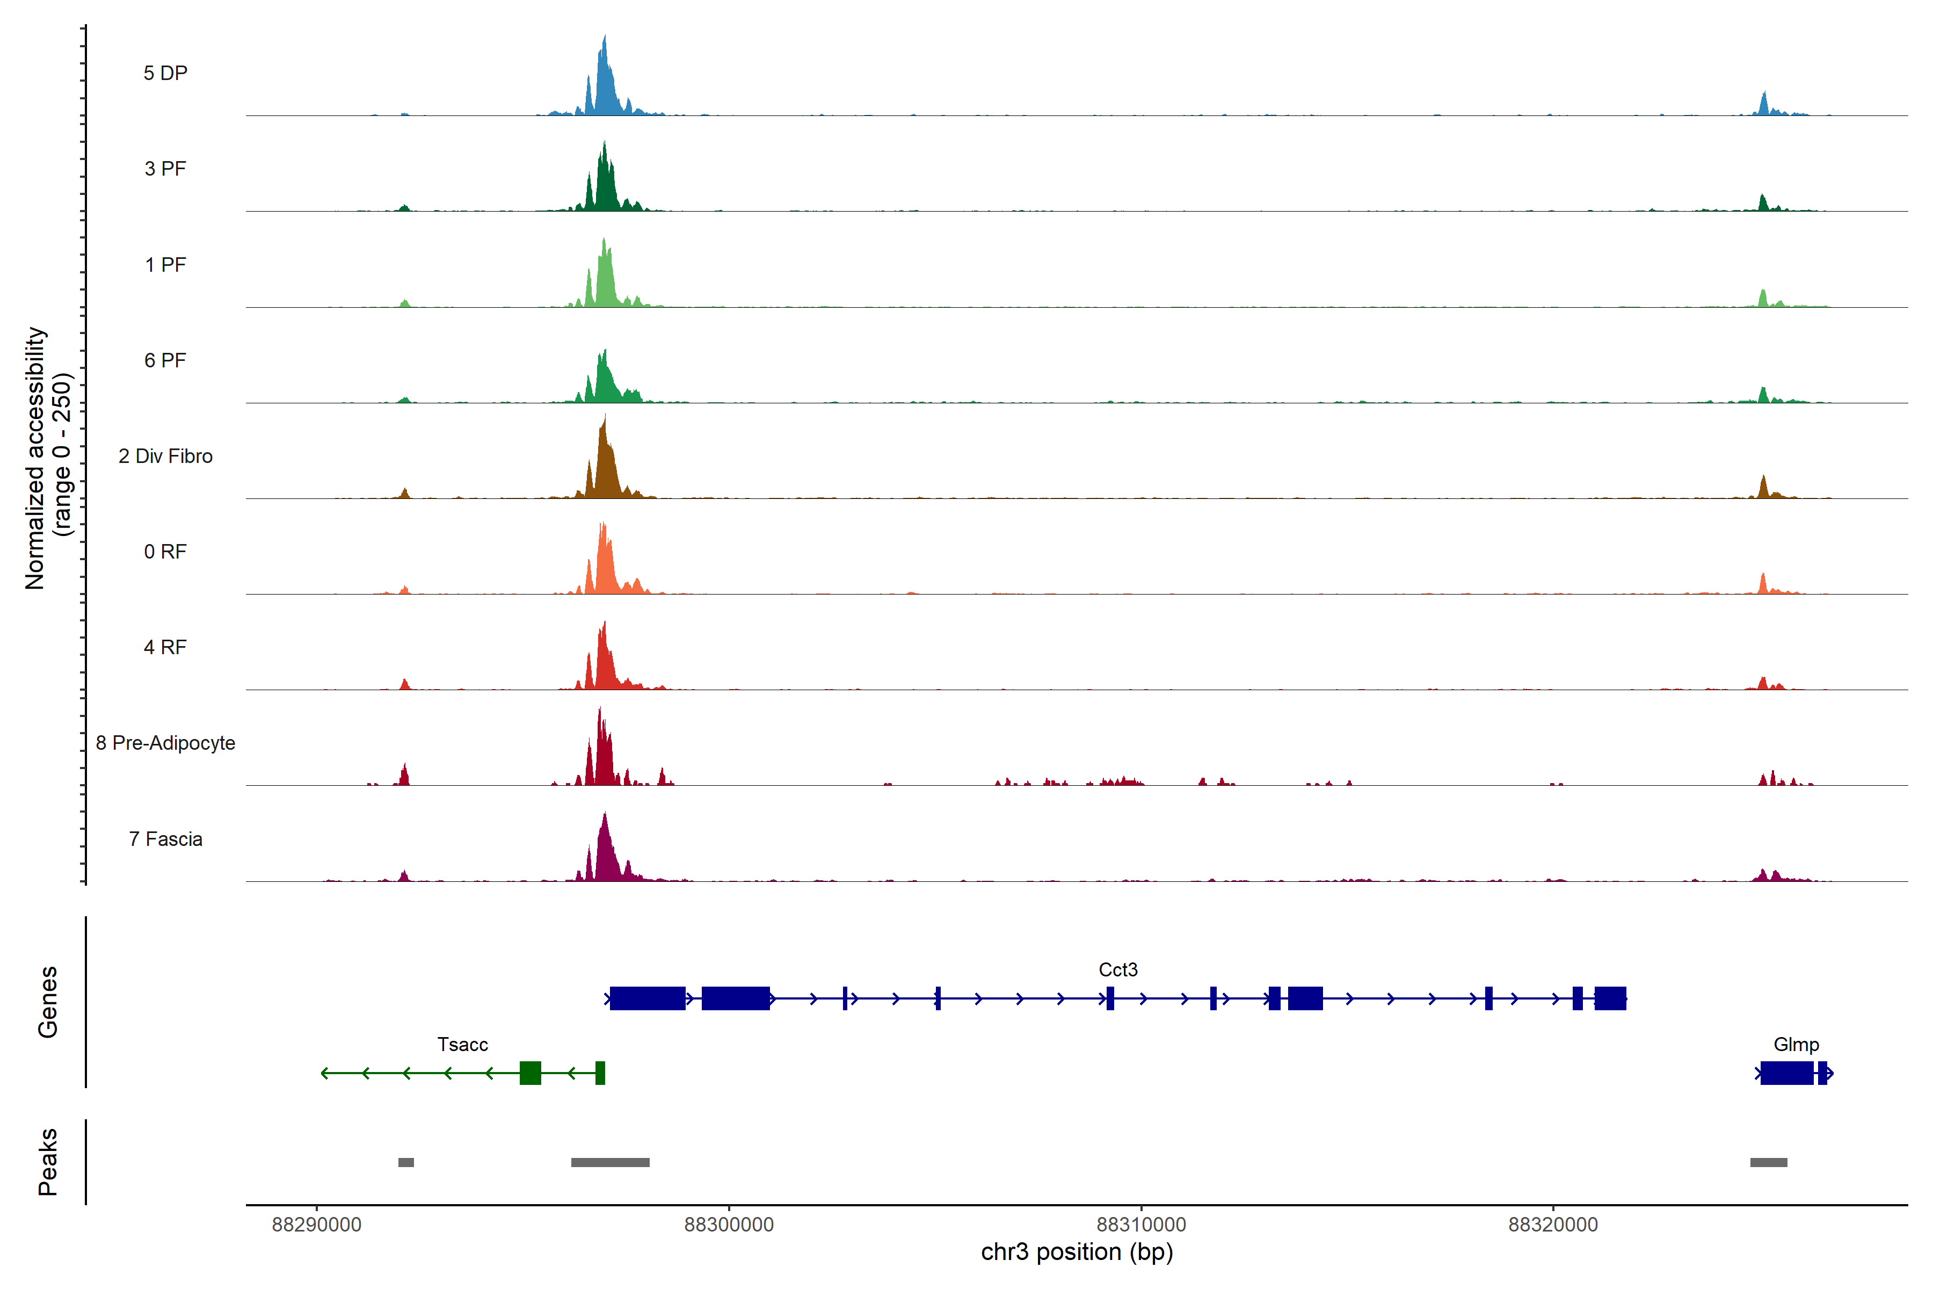The height and width of the screenshot is (1289, 1933).
Task: Click the 8 Pre-Adipocyte track label
Action: pyautogui.click(x=165, y=743)
